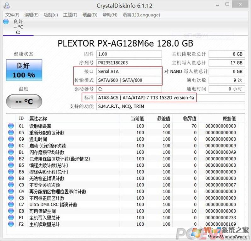
Task: Click status orb for 通电时间 row
Action: (11, 139)
